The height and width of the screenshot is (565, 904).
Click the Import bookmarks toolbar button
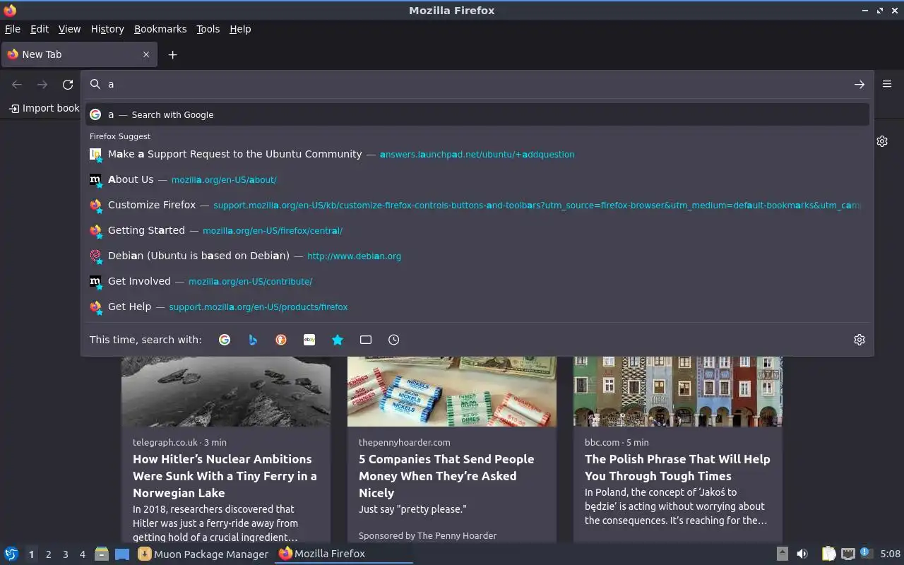44,108
